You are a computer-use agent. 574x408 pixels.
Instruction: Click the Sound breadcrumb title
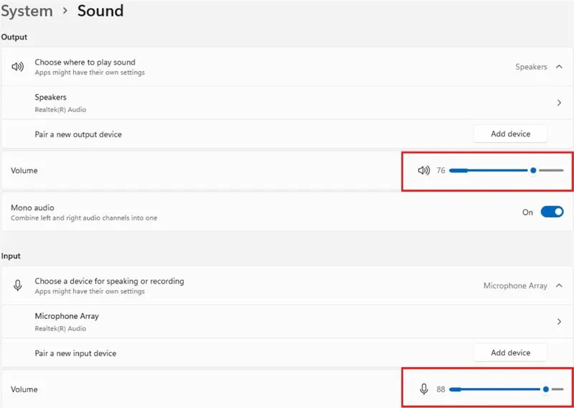100,11
